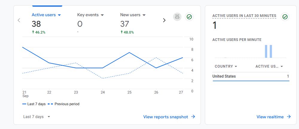
Task: Click a bar in active users per minute chart
Action: point(266,51)
